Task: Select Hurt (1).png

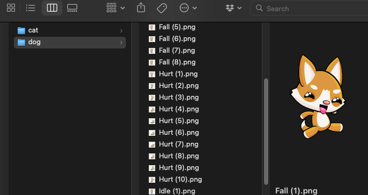Action: click(x=178, y=74)
